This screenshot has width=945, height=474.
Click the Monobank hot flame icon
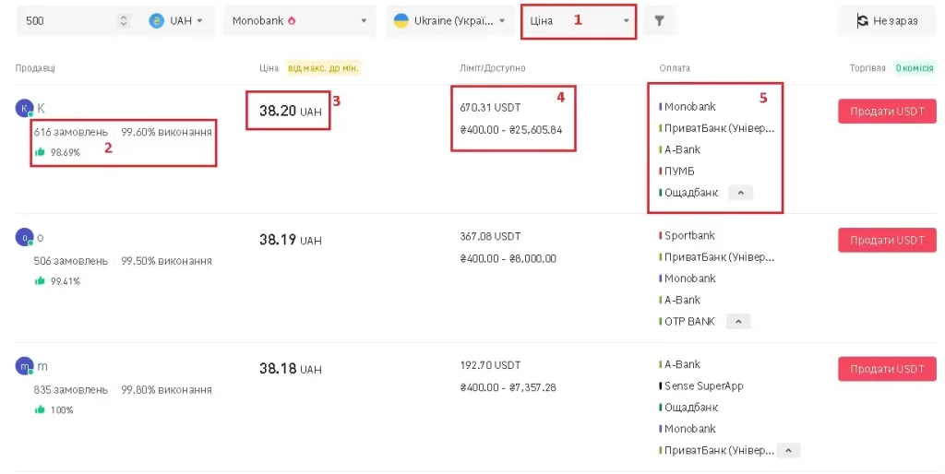292,21
